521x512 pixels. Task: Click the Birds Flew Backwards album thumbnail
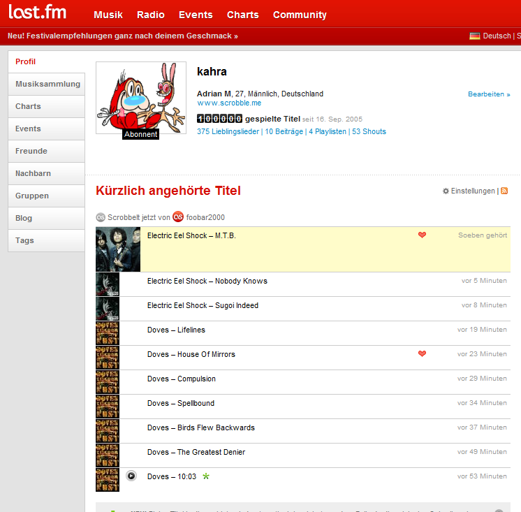coord(108,431)
